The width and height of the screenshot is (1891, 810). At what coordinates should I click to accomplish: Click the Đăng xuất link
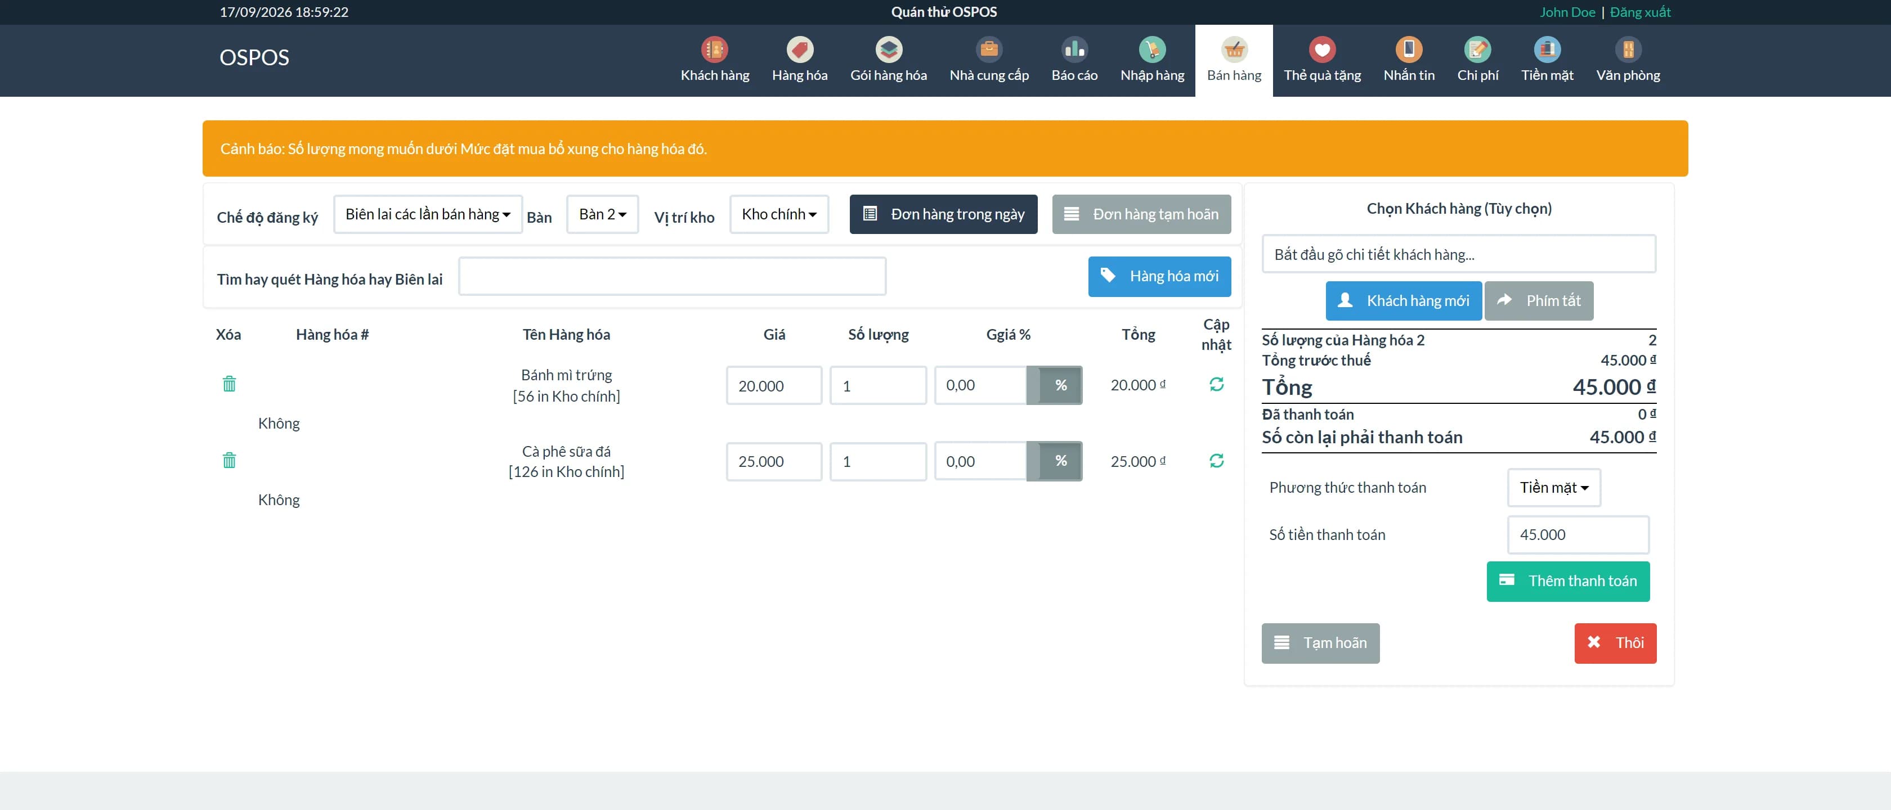coord(1640,12)
